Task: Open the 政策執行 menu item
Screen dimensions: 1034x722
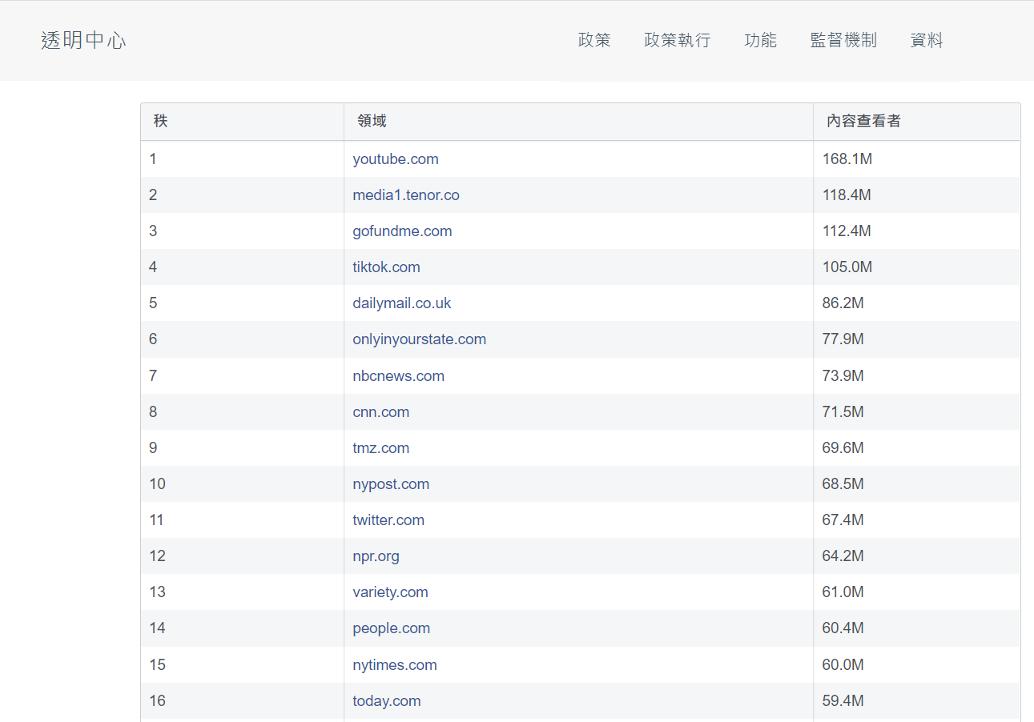Action: coord(678,40)
